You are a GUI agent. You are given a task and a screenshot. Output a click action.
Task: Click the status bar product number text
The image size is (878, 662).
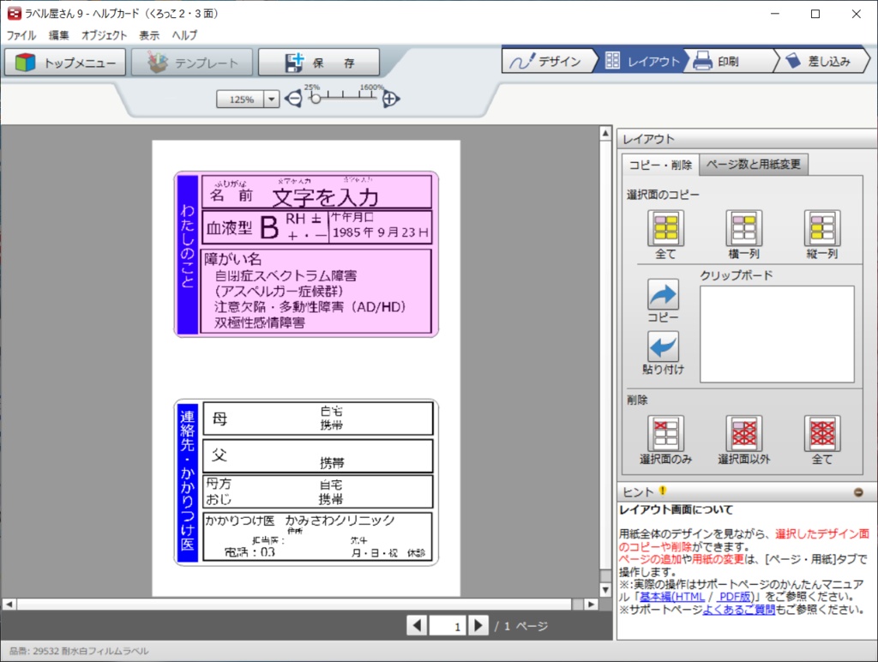[79, 651]
